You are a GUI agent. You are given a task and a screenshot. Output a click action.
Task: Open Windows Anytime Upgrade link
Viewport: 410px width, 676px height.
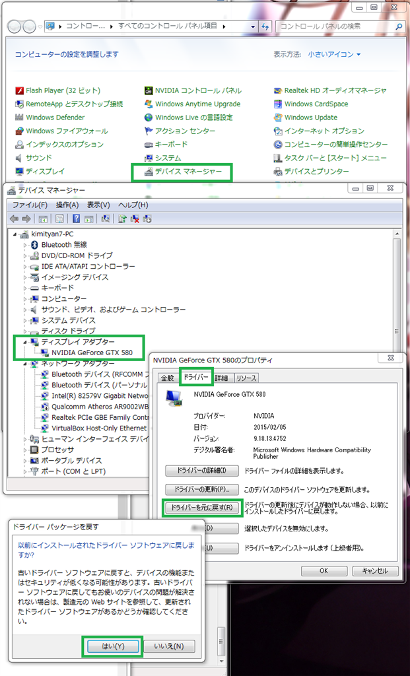(192, 104)
